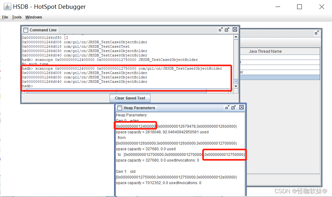
Task: Maximize the HSDB main window
Action: [299, 7]
